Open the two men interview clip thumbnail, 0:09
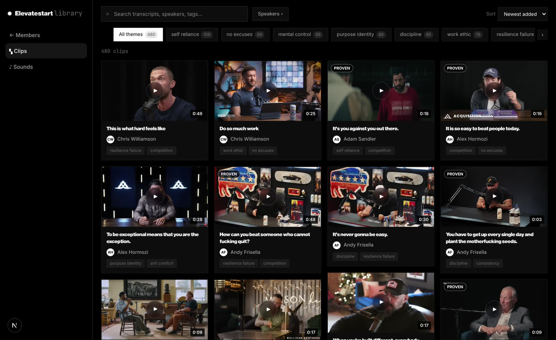 click(155, 309)
